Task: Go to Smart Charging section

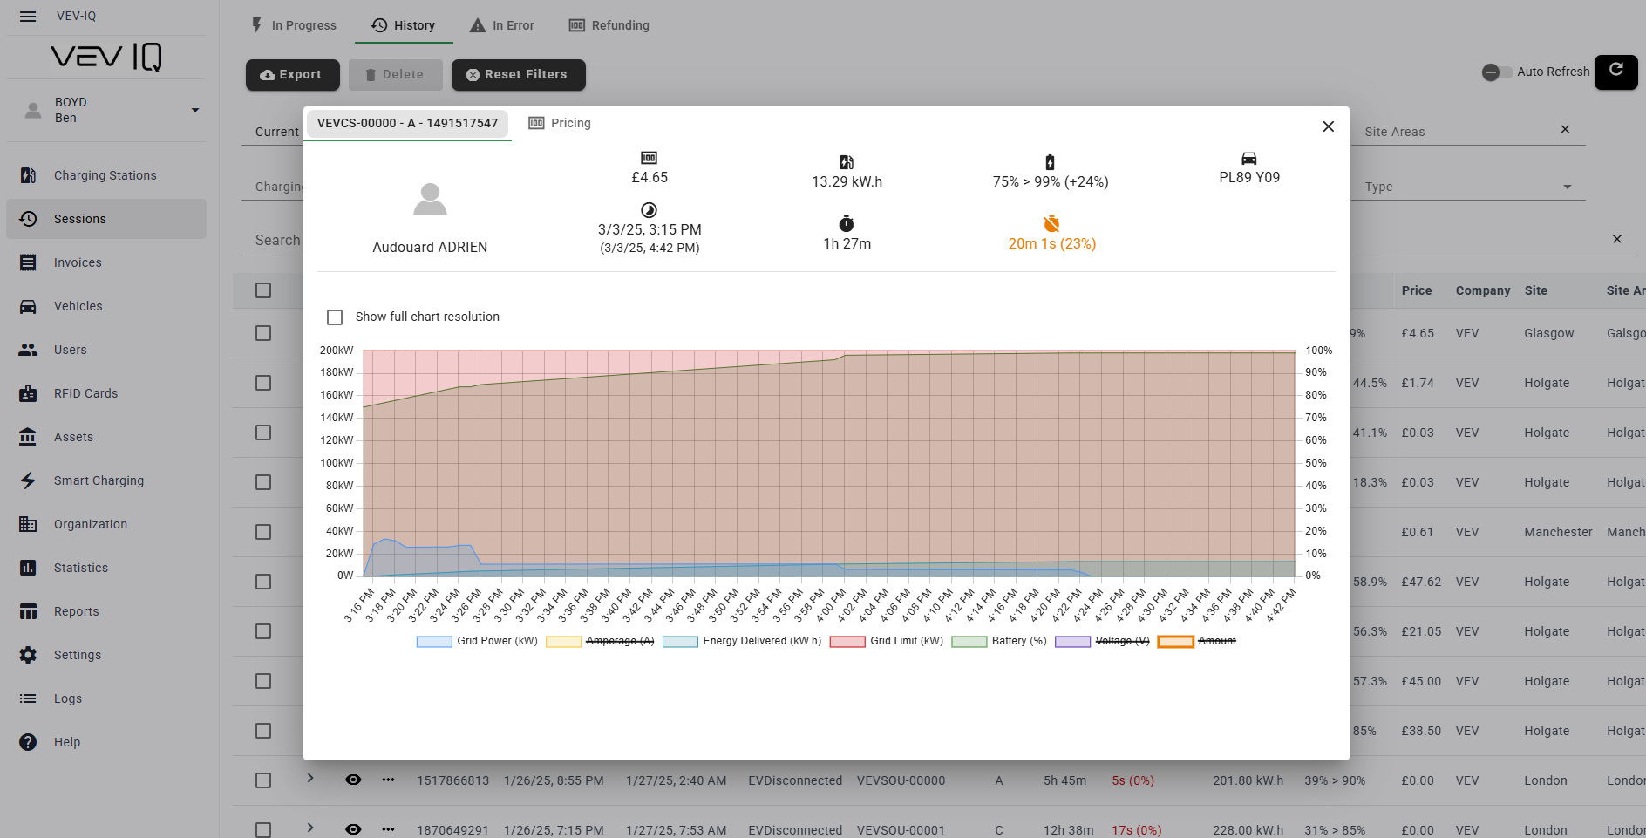Action: (x=99, y=480)
